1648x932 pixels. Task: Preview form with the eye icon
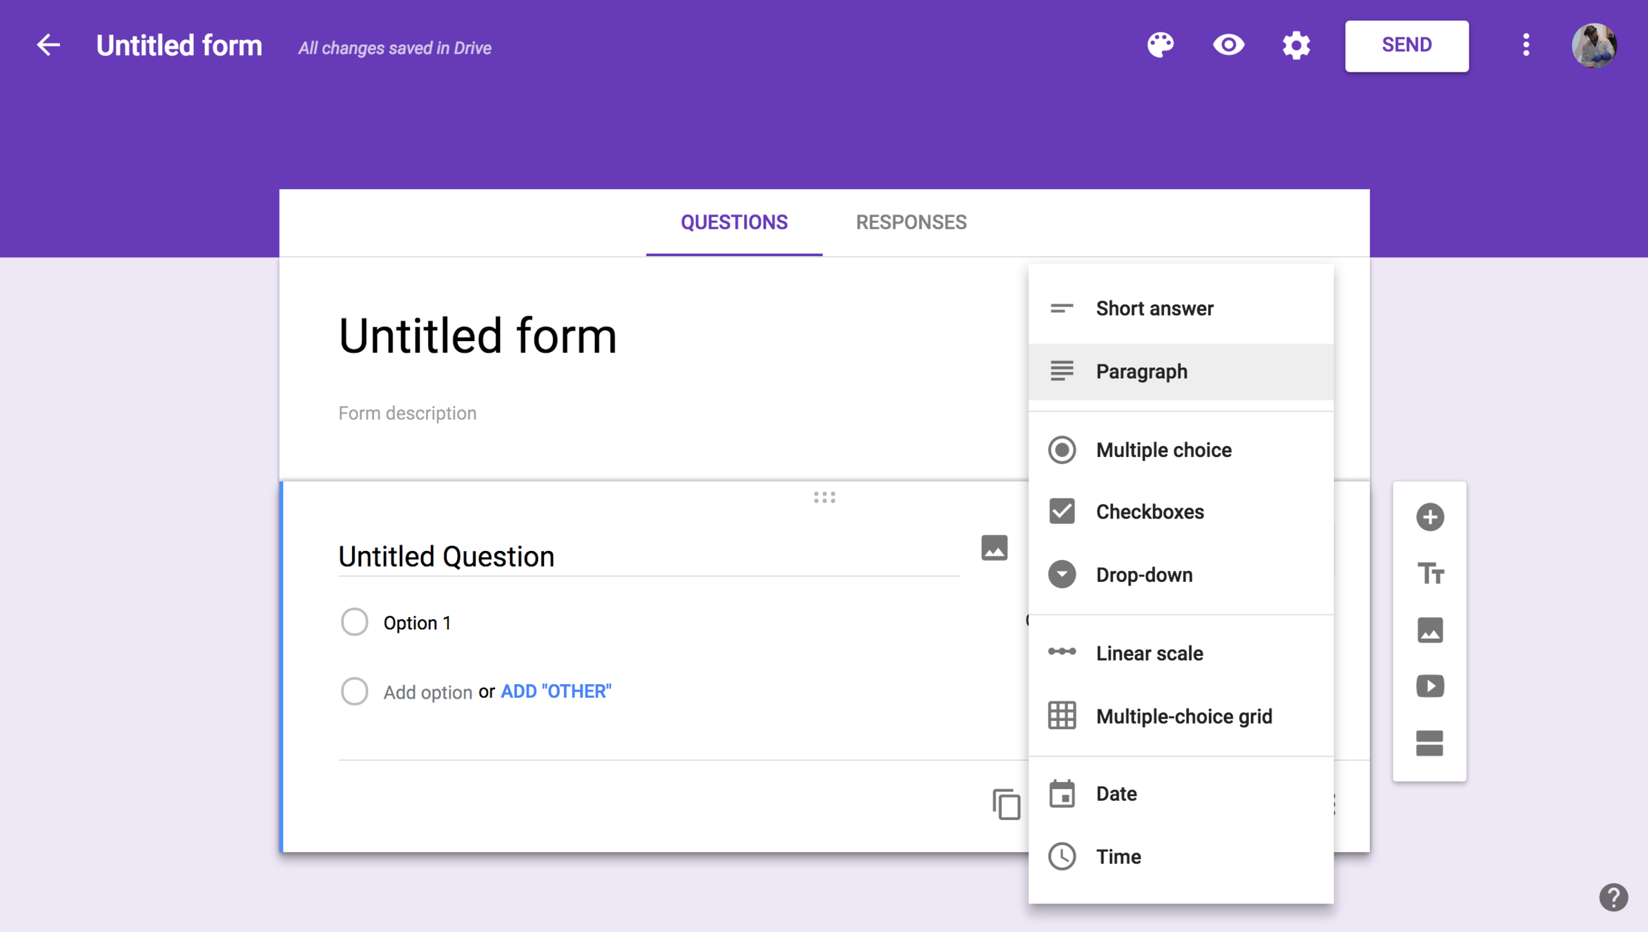tap(1228, 46)
